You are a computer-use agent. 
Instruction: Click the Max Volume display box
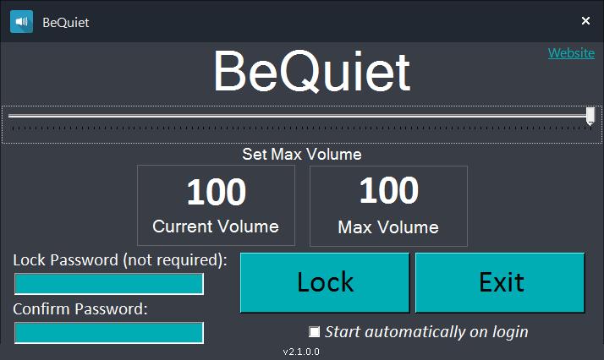click(388, 205)
